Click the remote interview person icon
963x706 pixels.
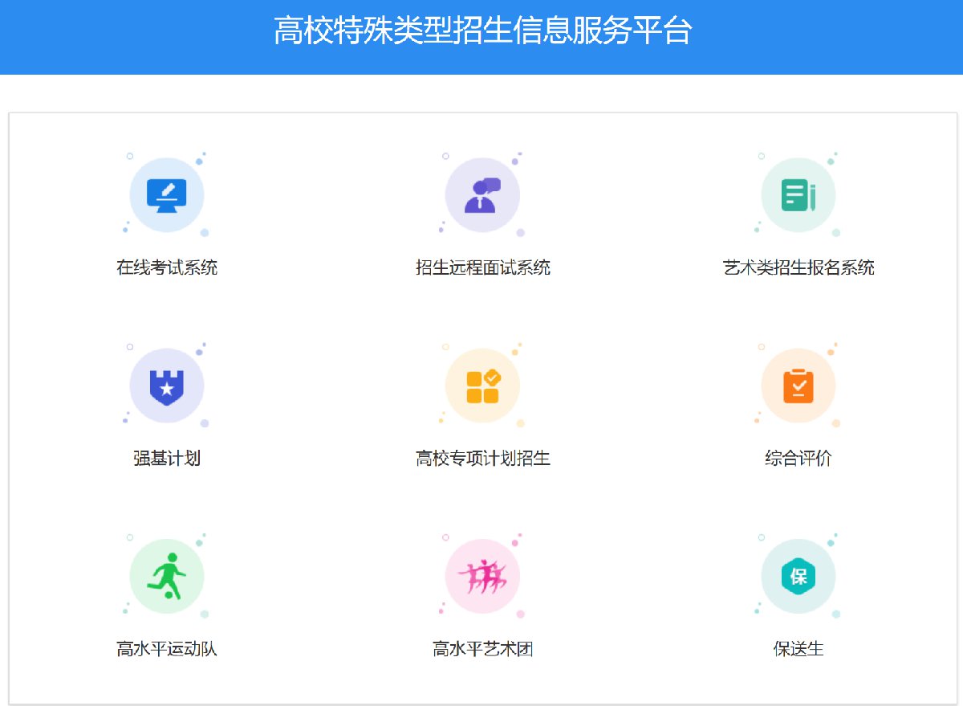(482, 195)
